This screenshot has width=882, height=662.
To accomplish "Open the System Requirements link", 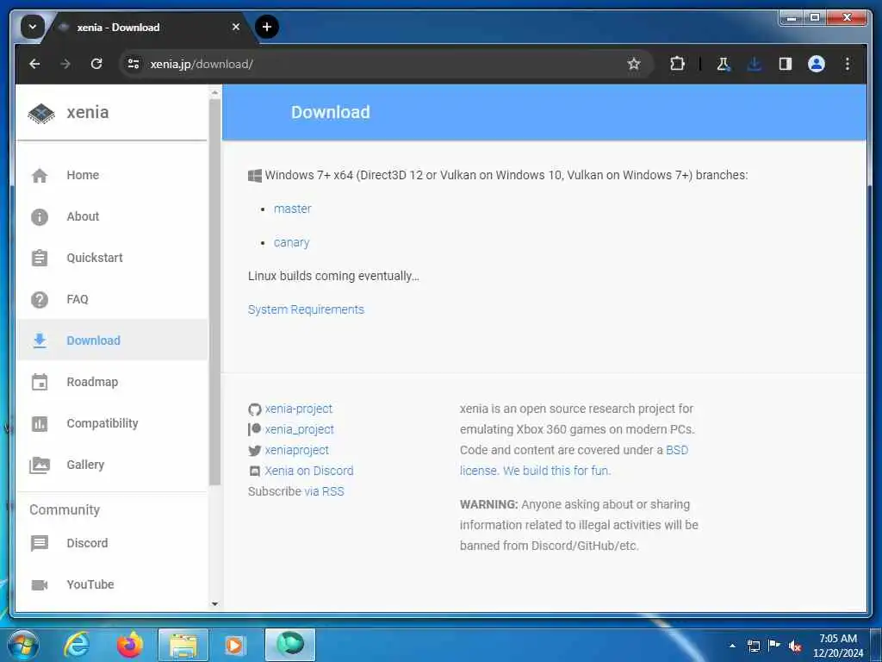I will point(306,309).
